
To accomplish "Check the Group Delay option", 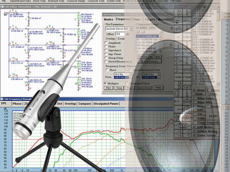I will coord(106,58).
